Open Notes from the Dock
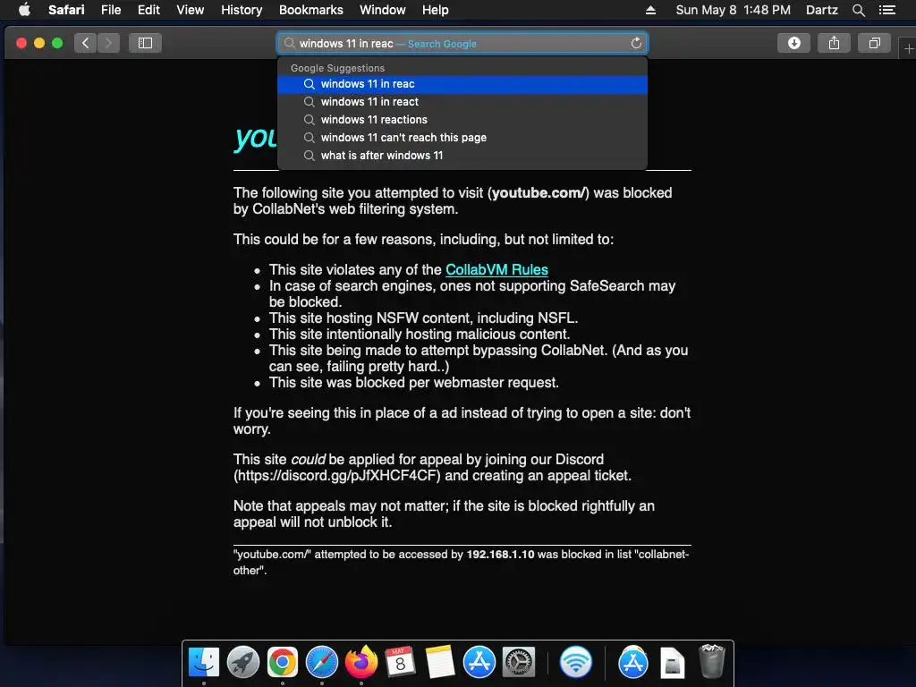Screen dimensions: 916x687 [x=440, y=662]
